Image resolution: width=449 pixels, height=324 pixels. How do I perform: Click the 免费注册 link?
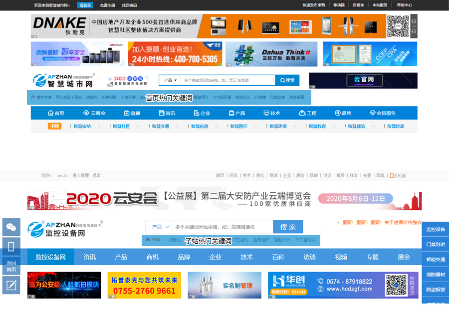[107, 5]
